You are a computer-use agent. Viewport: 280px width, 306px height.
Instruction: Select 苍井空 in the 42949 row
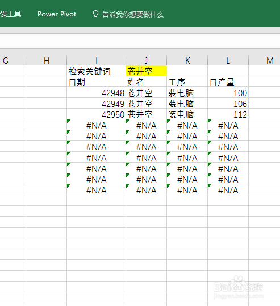tap(147, 104)
